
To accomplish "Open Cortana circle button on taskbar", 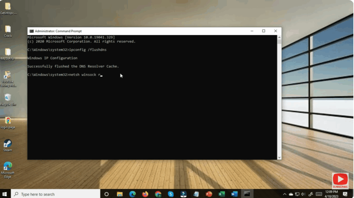I will click(106, 194).
